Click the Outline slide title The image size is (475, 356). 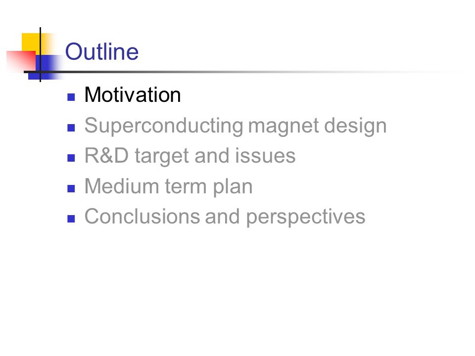[x=102, y=51]
